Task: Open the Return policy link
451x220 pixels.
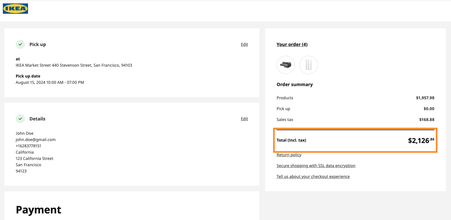Action: pos(289,155)
